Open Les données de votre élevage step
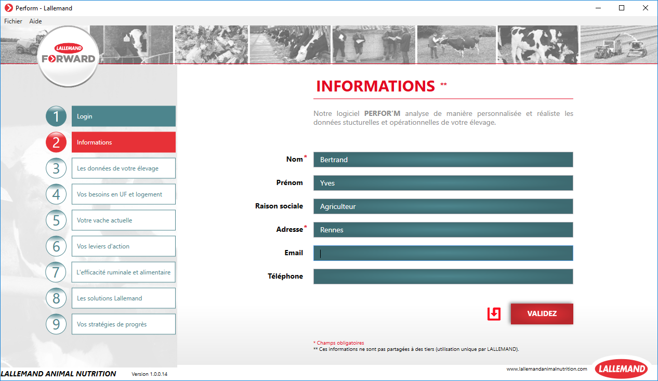The image size is (658, 381). pyautogui.click(x=124, y=168)
